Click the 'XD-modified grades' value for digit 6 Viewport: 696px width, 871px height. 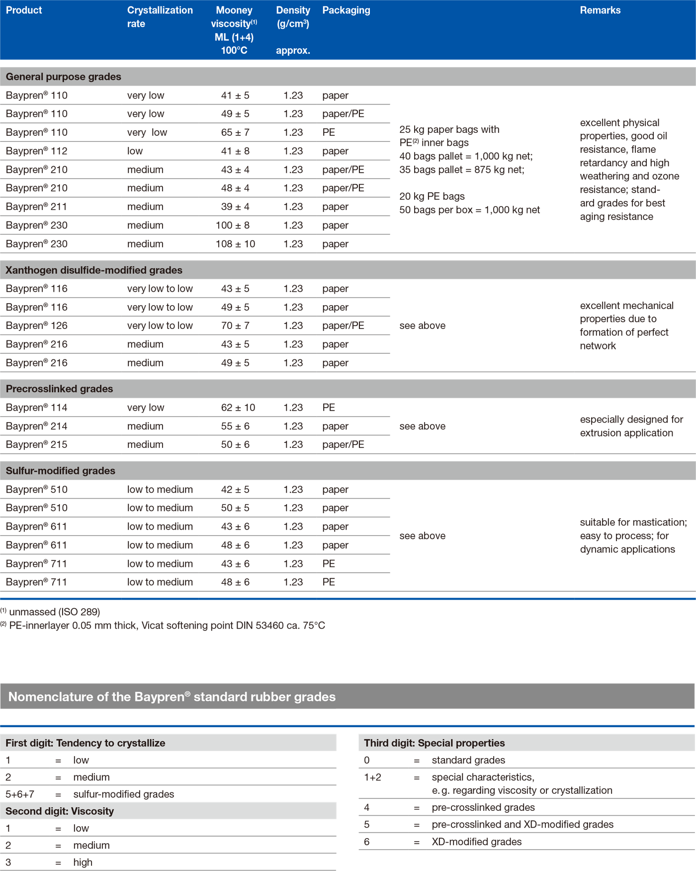(477, 842)
